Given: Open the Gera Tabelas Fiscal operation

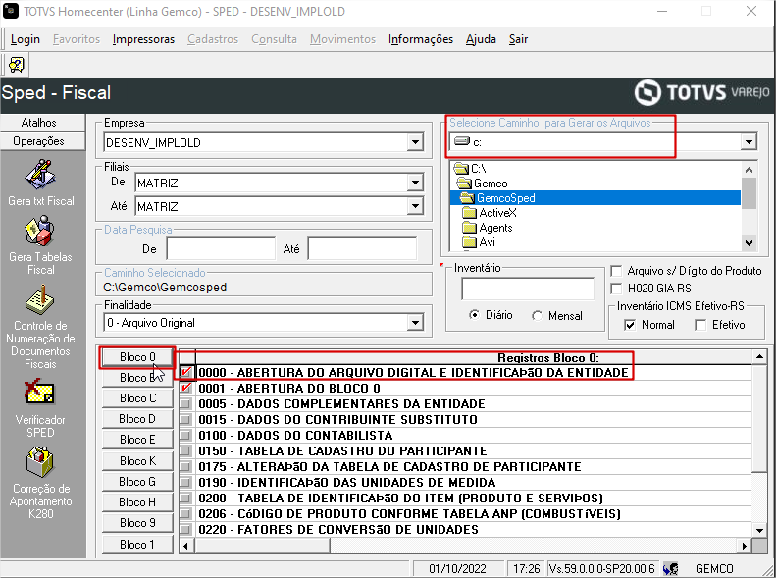Looking at the screenshot, I should click(x=41, y=245).
